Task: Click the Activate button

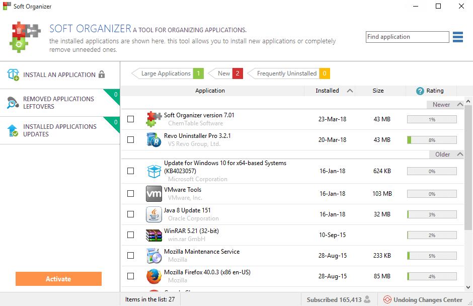Action: (x=58, y=279)
